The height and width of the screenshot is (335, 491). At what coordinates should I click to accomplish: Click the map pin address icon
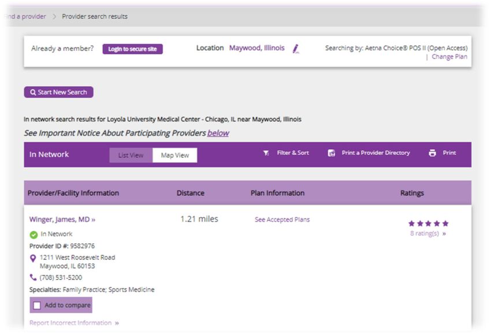[x=32, y=258]
